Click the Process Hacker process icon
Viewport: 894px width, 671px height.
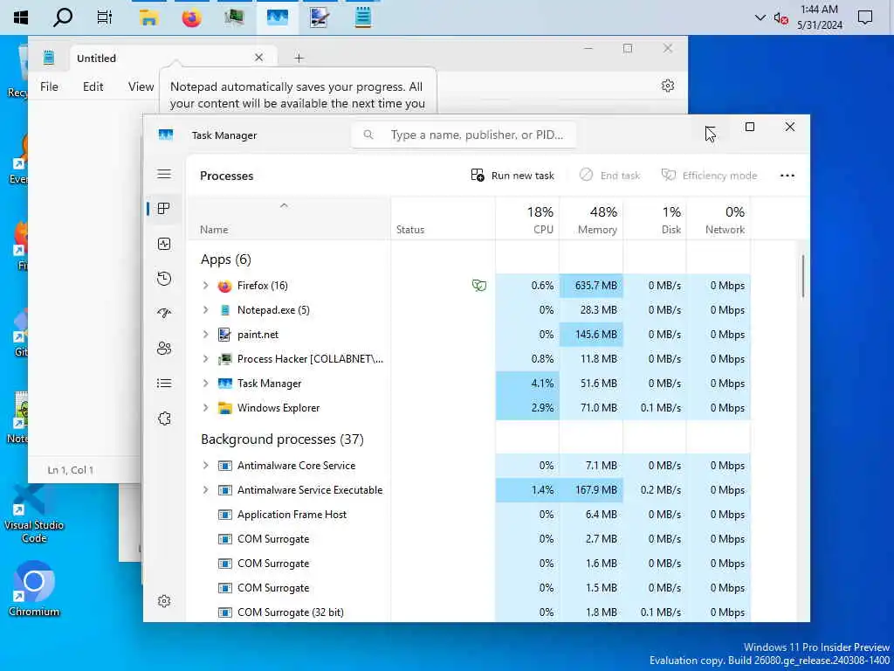click(x=224, y=359)
